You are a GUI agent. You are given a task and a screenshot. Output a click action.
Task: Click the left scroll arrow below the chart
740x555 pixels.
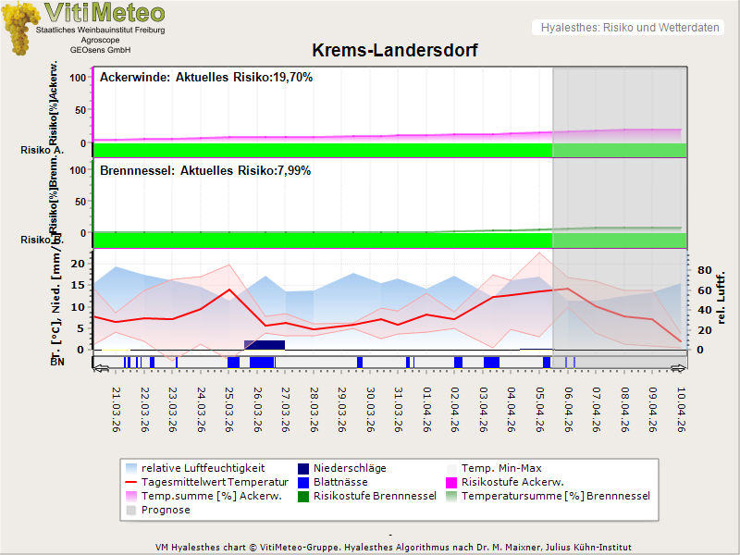pyautogui.click(x=99, y=368)
